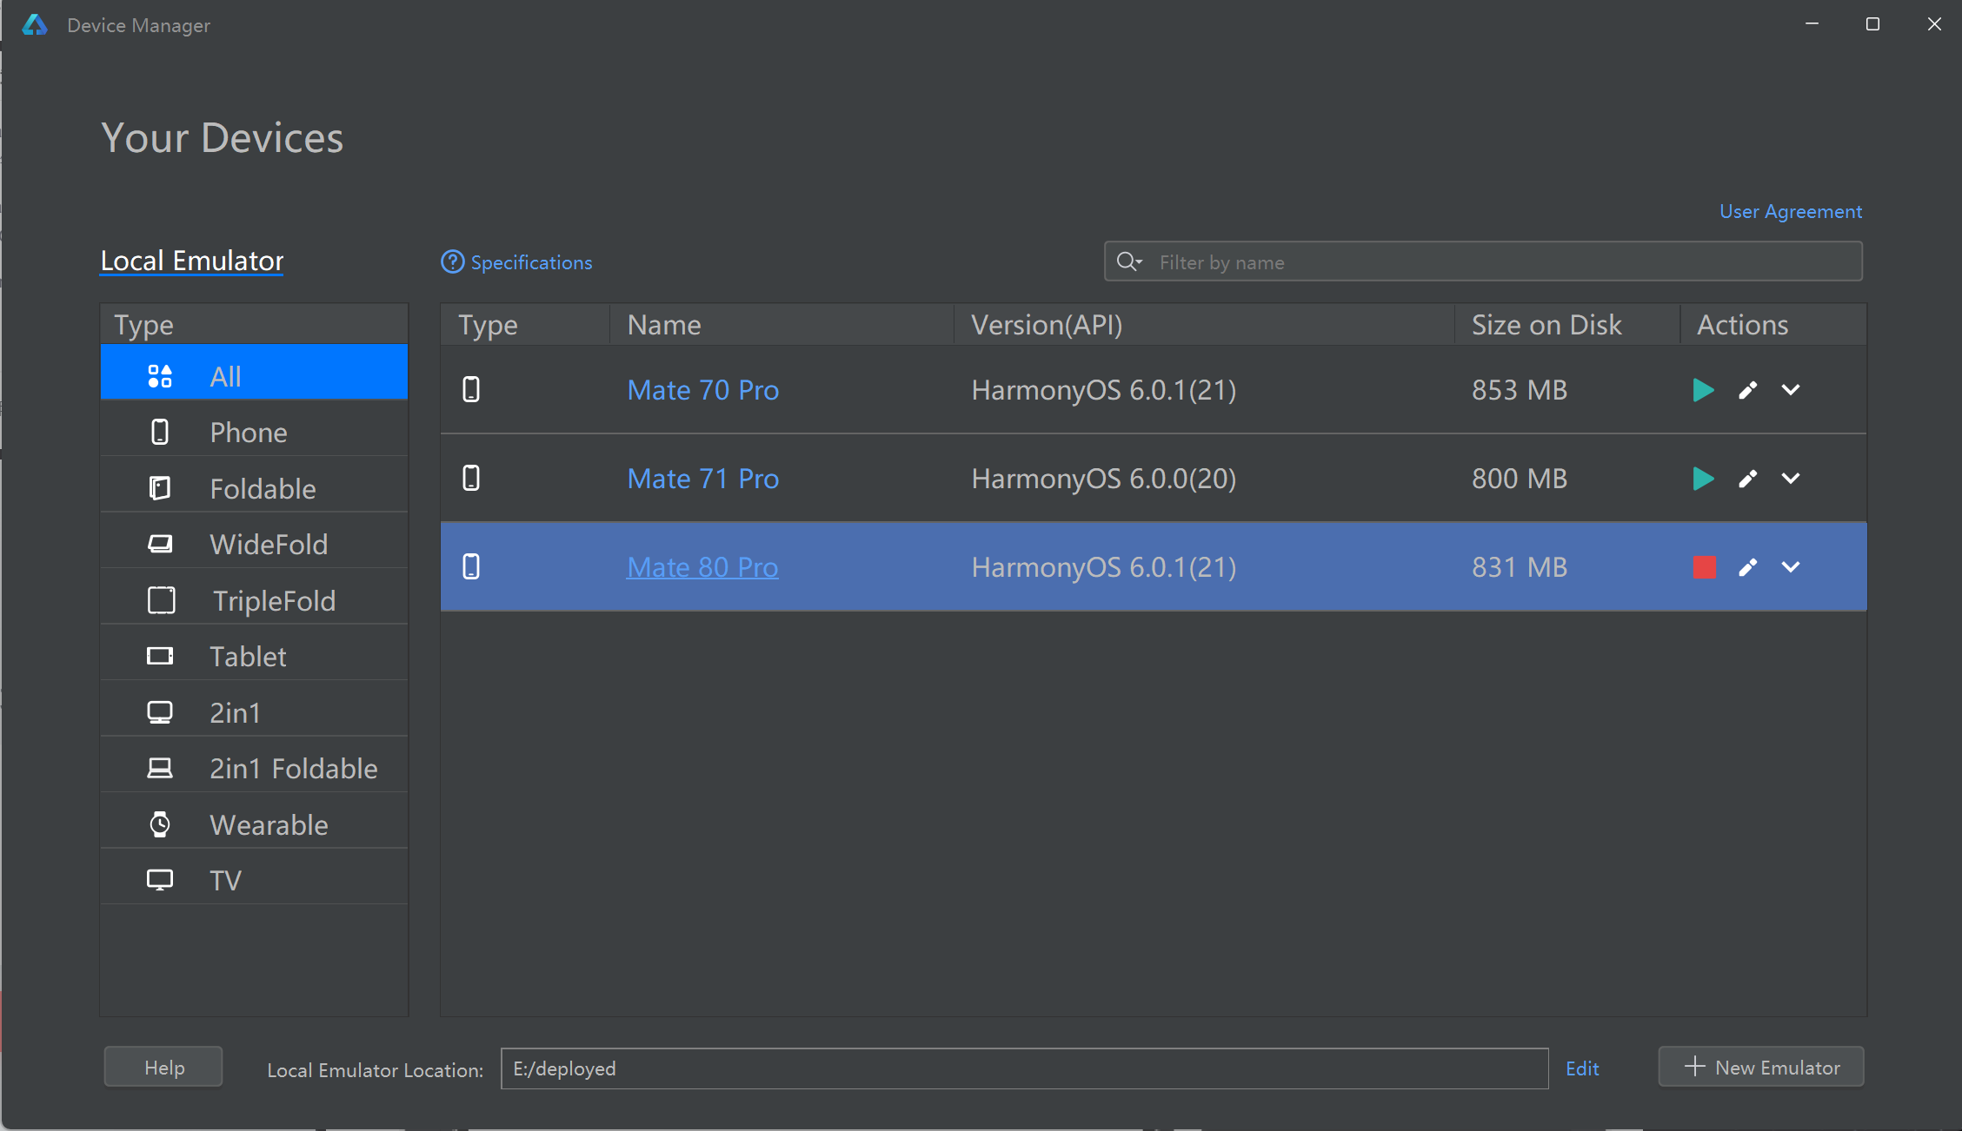Open the User Agreement link

tap(1791, 212)
